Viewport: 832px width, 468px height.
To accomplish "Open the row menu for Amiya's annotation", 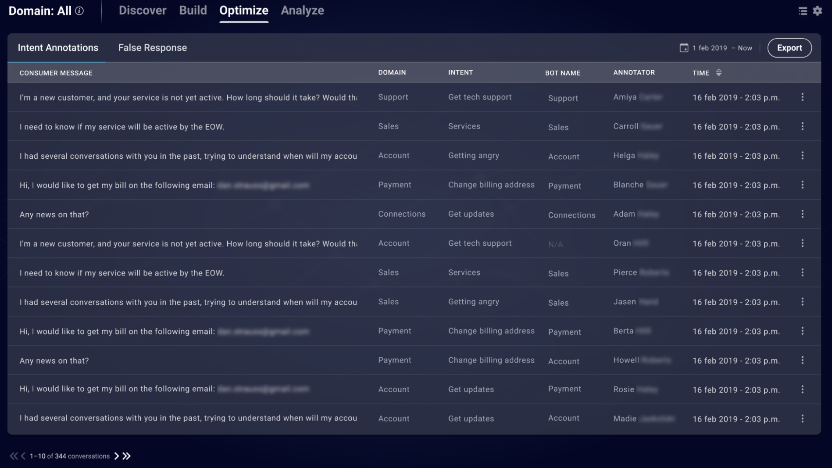I will point(802,97).
